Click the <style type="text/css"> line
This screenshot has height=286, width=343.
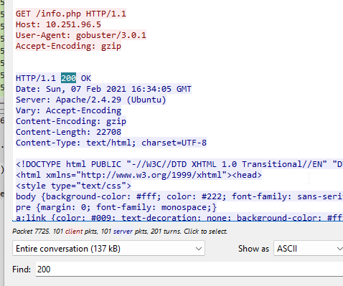(73, 186)
